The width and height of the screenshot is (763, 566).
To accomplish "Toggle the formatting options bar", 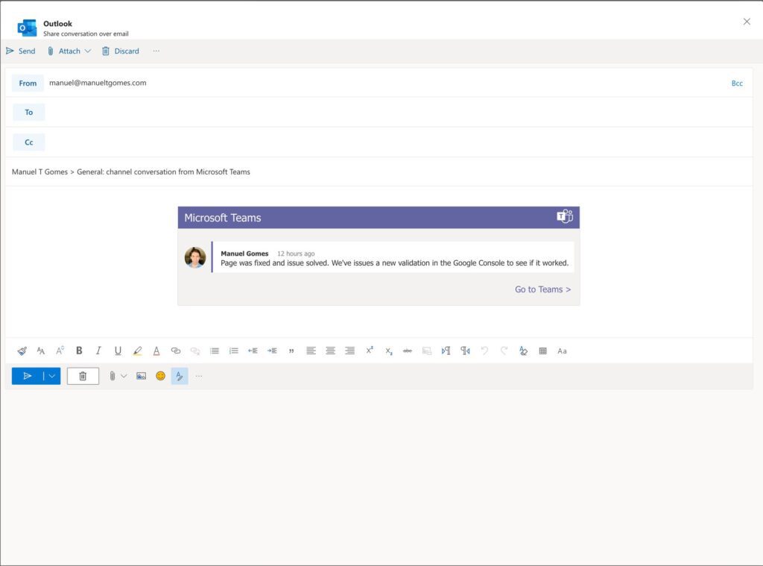I will [x=180, y=376].
